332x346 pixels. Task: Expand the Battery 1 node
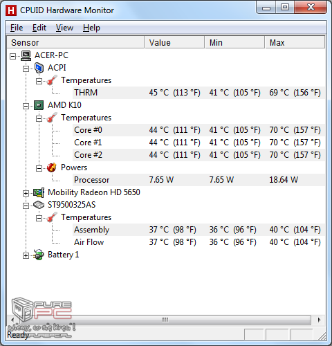click(26, 255)
